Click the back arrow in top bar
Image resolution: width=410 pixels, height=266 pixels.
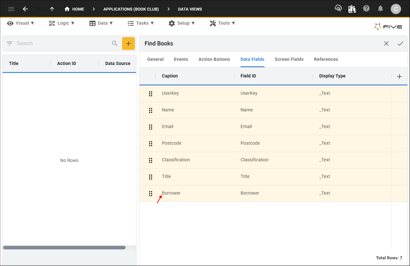[25, 9]
